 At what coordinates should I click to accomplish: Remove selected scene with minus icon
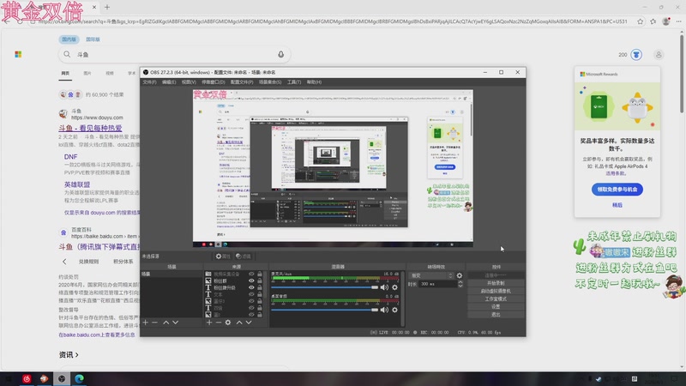[154, 323]
